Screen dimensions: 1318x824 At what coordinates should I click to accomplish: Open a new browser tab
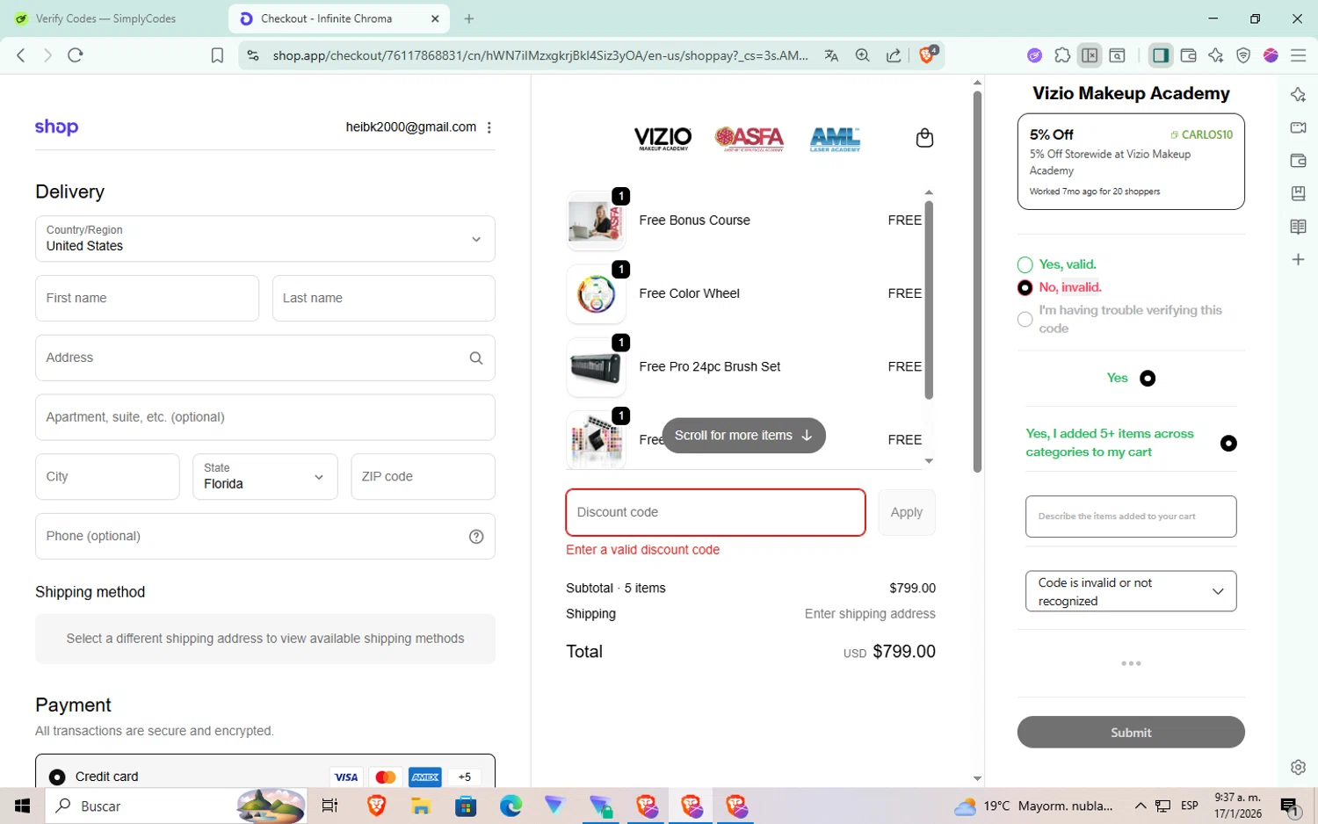(469, 18)
